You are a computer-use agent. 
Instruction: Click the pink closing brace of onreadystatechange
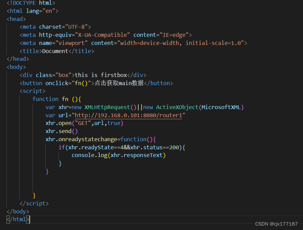tap(47, 172)
